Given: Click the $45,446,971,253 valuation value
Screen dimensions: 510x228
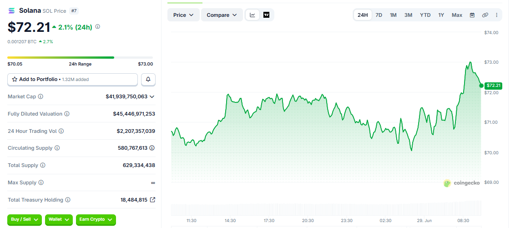Looking at the screenshot, I should click(x=134, y=114).
